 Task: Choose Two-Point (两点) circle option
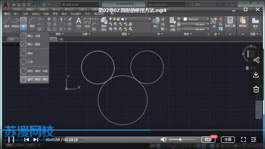pyautogui.click(x=34, y=53)
